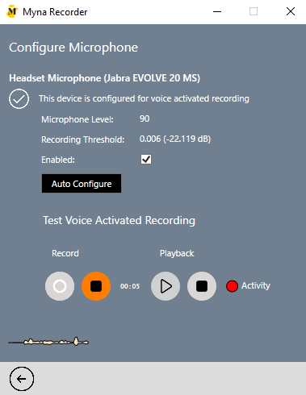This screenshot has width=306, height=395.
Task: Click the configured checkmark circle icon
Action: (x=19, y=98)
